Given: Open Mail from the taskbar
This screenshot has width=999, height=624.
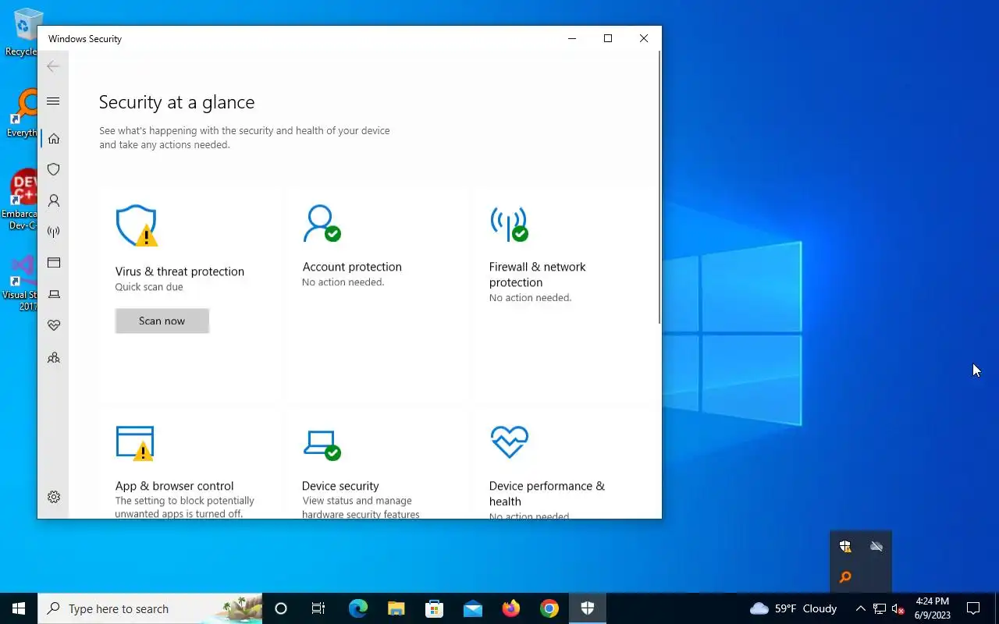Looking at the screenshot, I should tap(473, 608).
